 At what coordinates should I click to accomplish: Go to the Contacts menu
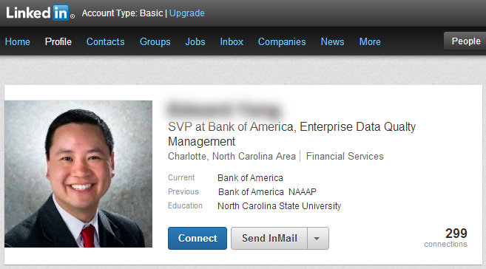tap(105, 41)
